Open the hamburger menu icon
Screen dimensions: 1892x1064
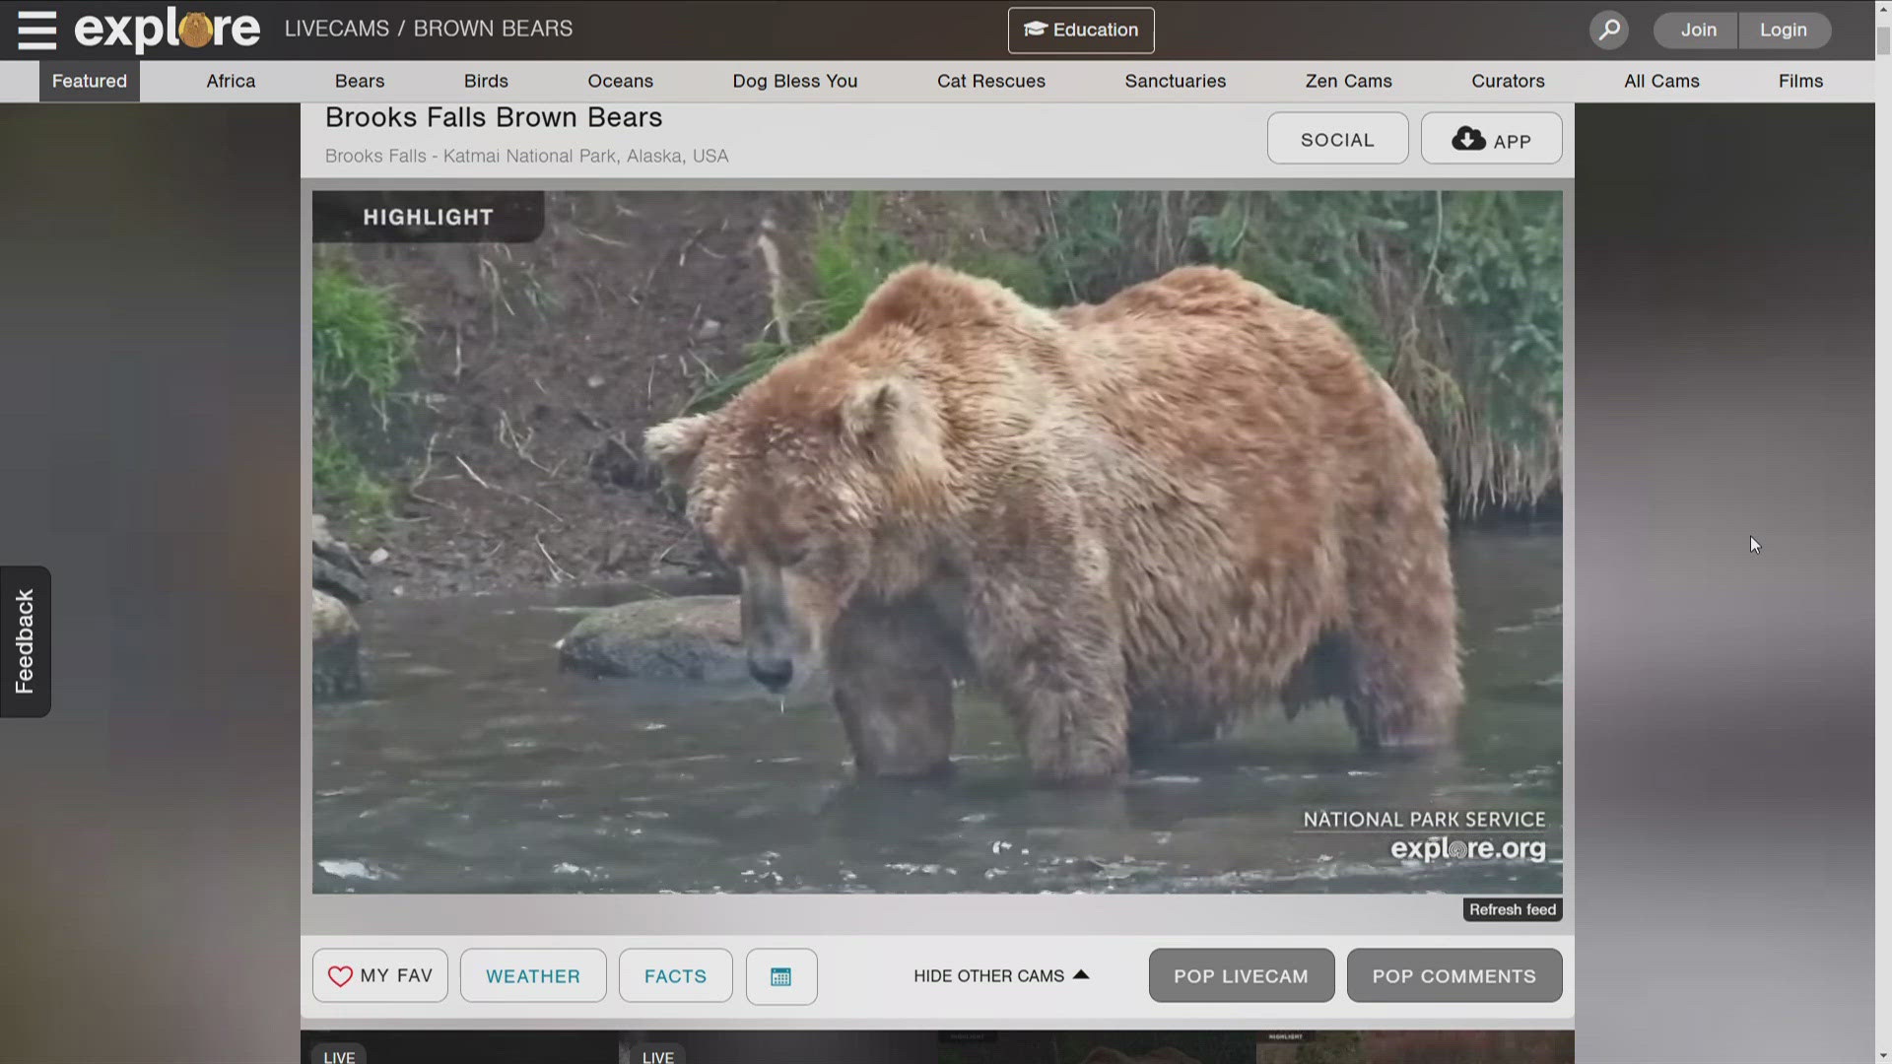[36, 31]
